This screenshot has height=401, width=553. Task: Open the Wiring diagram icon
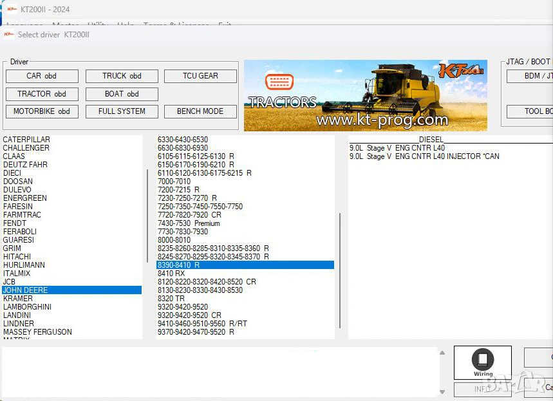(483, 362)
